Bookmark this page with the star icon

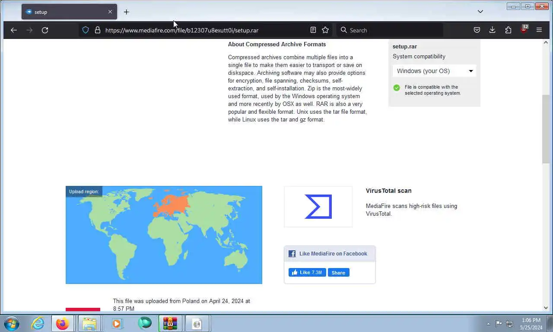tap(325, 30)
